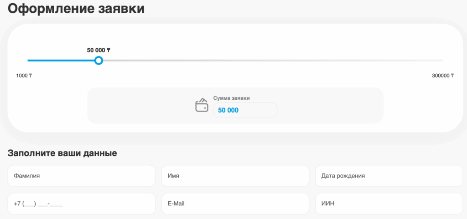
Task: Focus the +7 phone number field
Action: [82, 204]
